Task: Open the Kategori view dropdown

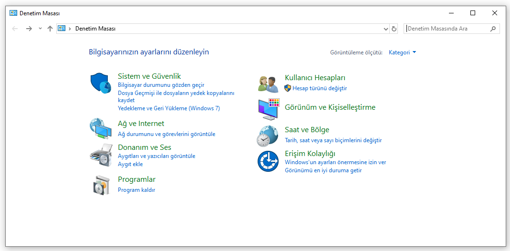Action: click(x=402, y=52)
